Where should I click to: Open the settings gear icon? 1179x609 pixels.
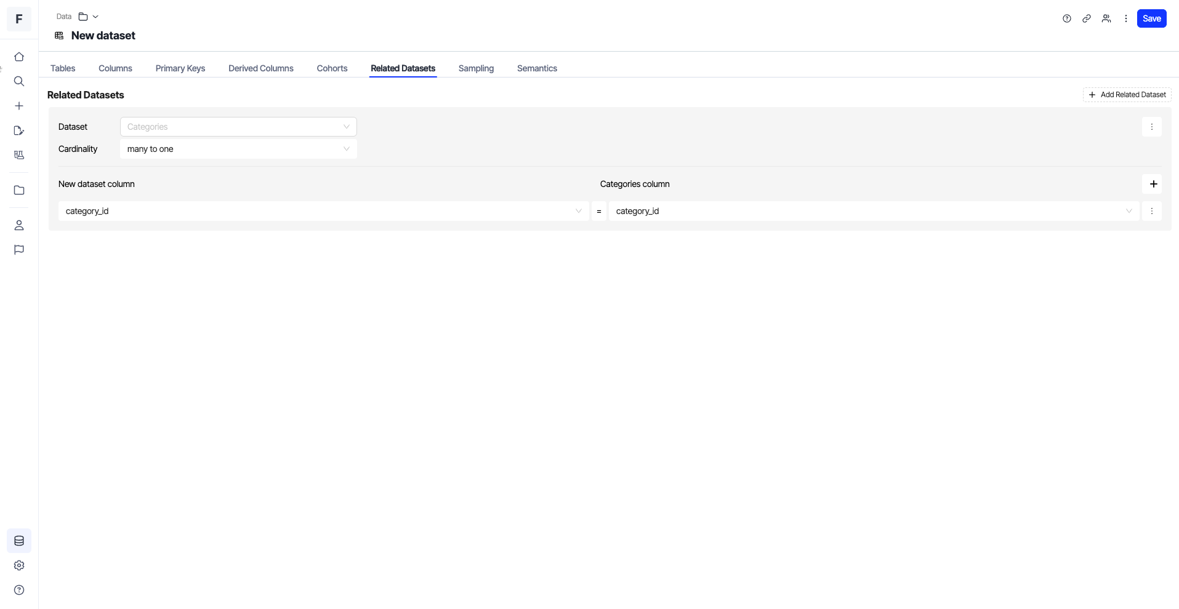point(19,565)
